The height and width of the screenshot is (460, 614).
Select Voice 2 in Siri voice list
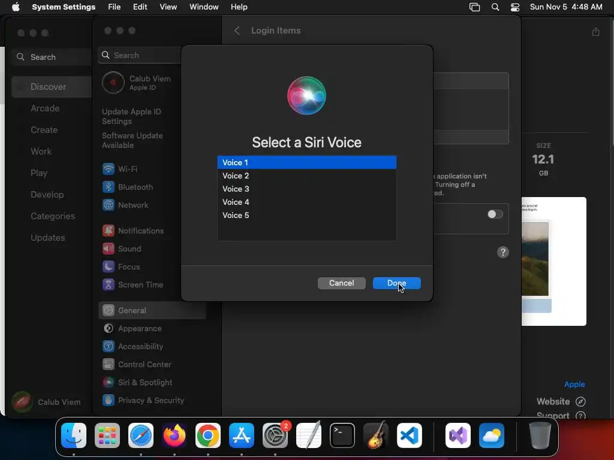point(307,175)
